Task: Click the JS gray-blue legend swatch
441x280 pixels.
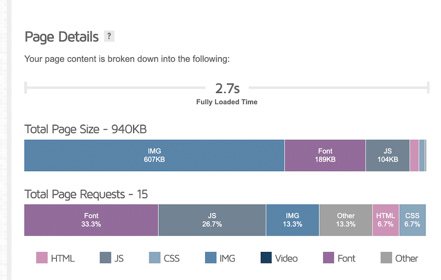Action: click(105, 258)
